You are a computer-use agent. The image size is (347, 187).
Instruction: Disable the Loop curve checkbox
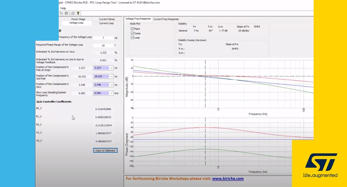(132, 38)
